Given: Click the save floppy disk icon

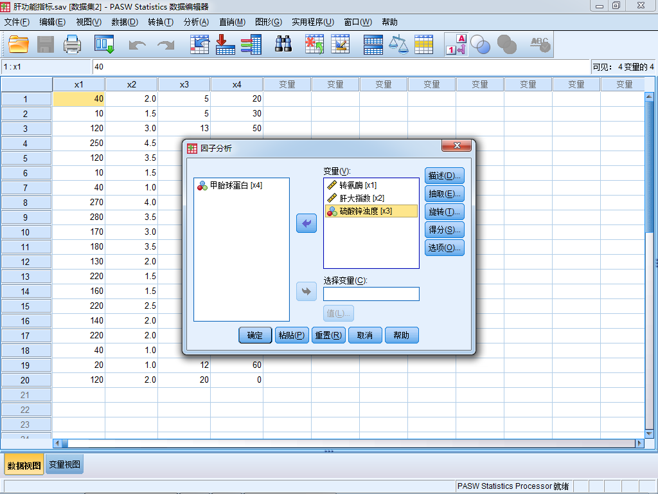Looking at the screenshot, I should (46, 44).
